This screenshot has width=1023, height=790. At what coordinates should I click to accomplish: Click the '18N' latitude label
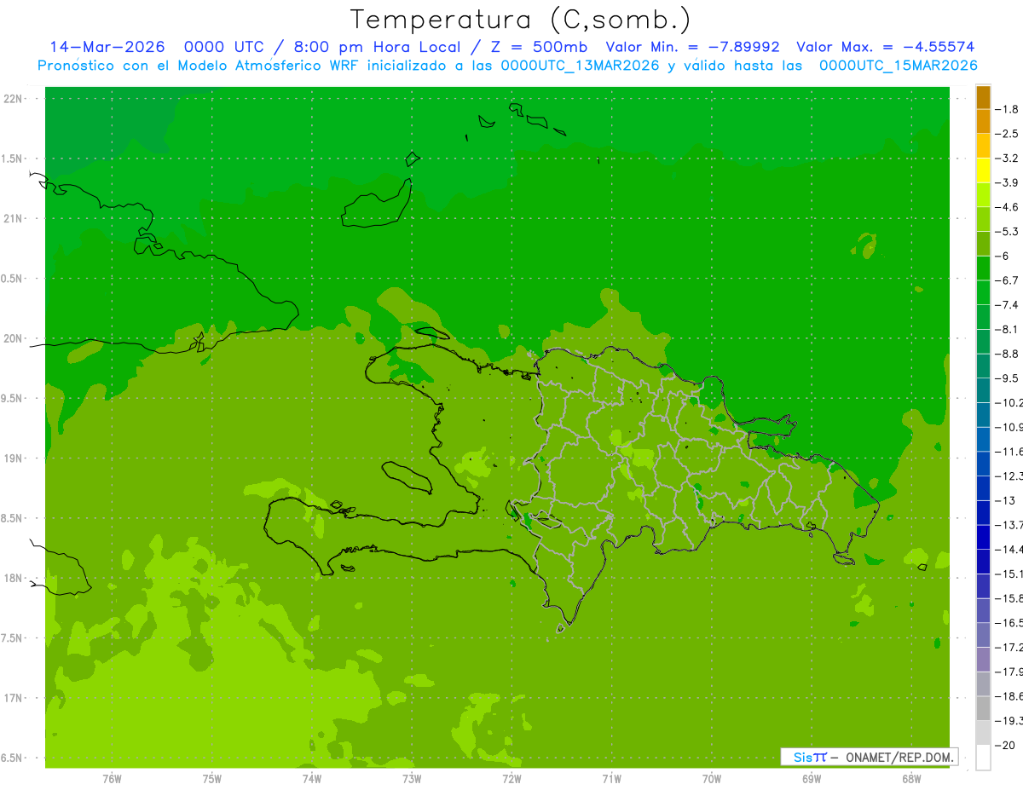14,578
